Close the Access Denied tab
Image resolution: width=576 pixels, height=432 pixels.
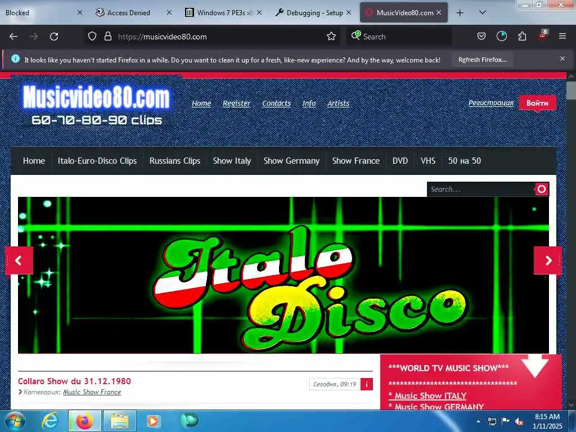(169, 12)
